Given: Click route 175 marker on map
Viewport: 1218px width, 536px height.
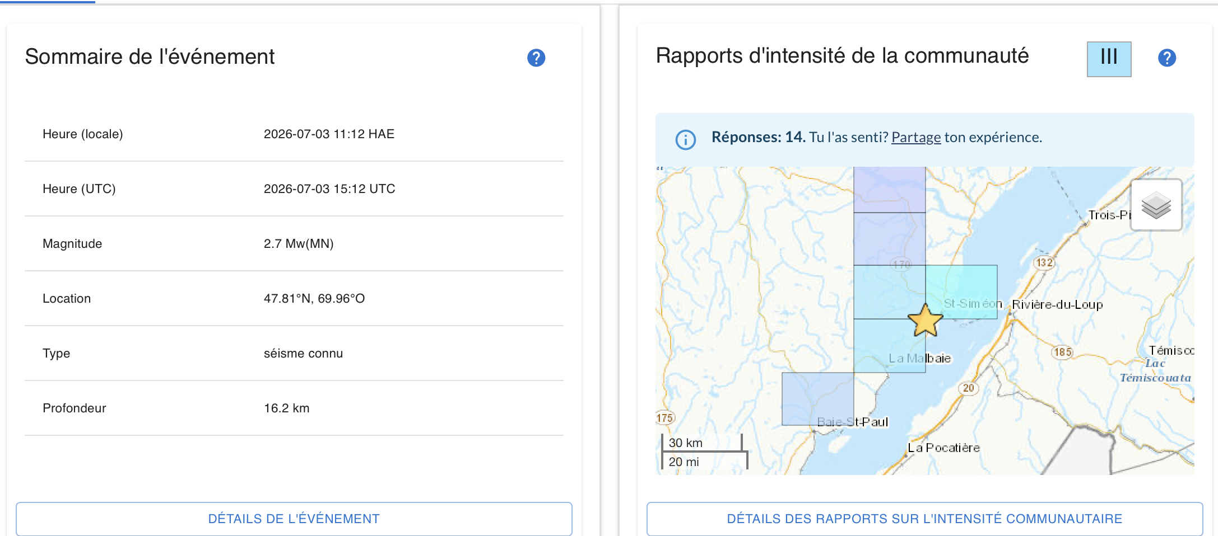Looking at the screenshot, I should pos(664,418).
